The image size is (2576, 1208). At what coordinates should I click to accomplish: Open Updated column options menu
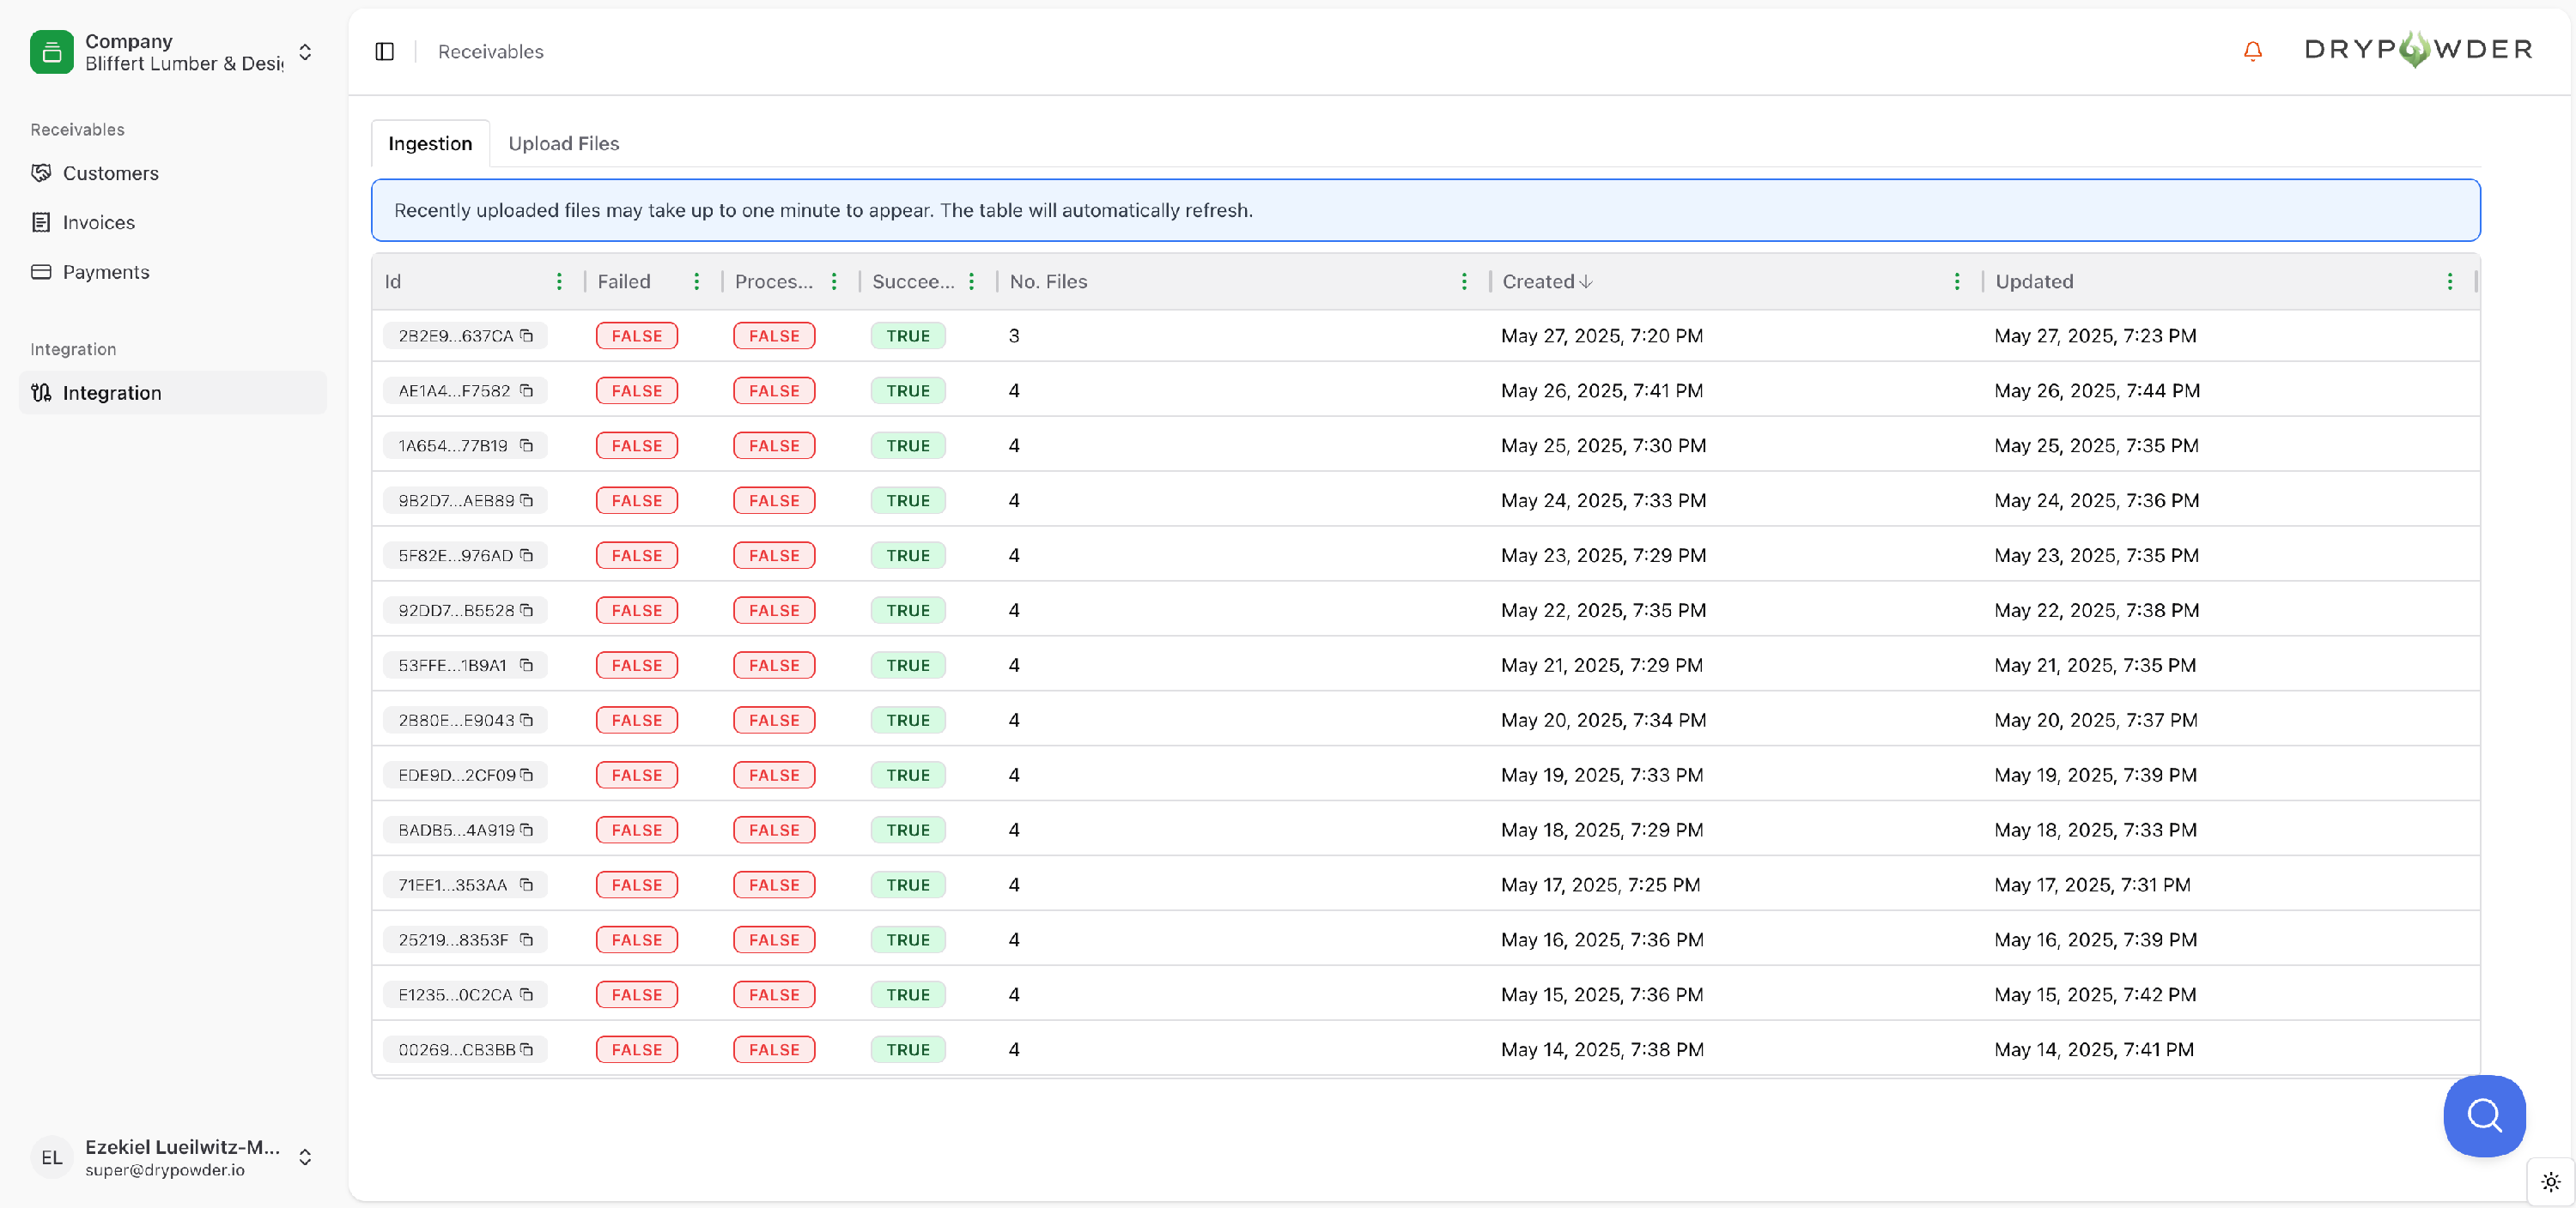coord(2450,281)
